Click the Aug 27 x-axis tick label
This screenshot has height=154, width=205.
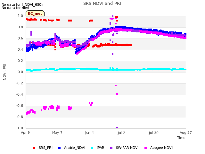point(186,133)
